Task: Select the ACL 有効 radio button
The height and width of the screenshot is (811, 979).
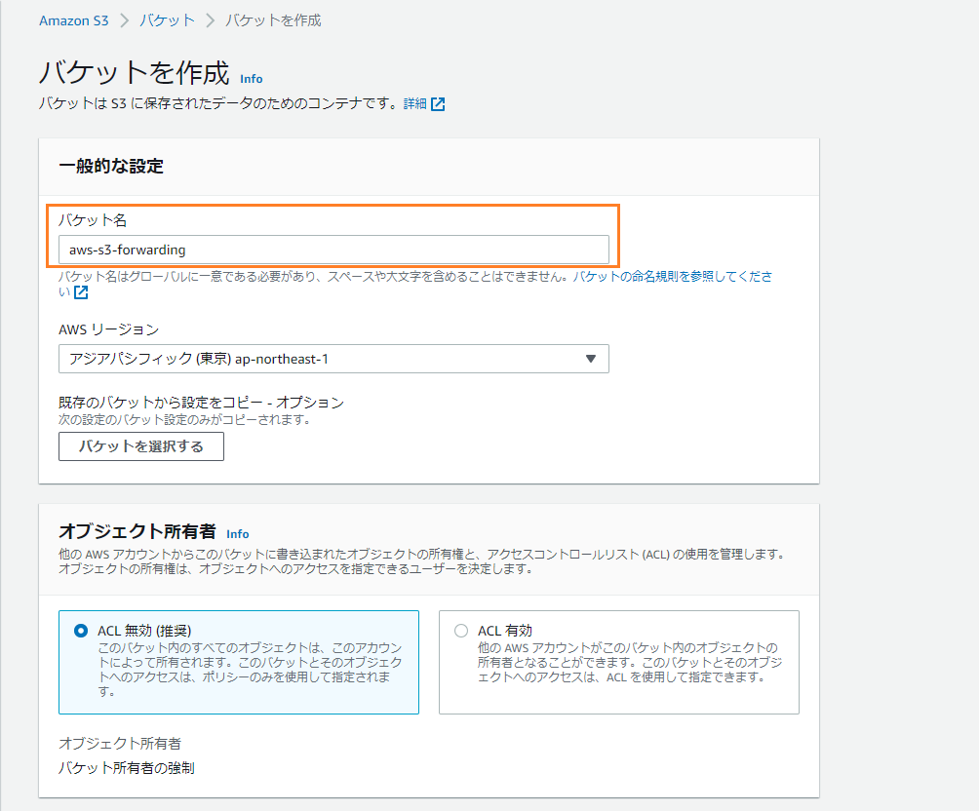Action: pos(459,631)
